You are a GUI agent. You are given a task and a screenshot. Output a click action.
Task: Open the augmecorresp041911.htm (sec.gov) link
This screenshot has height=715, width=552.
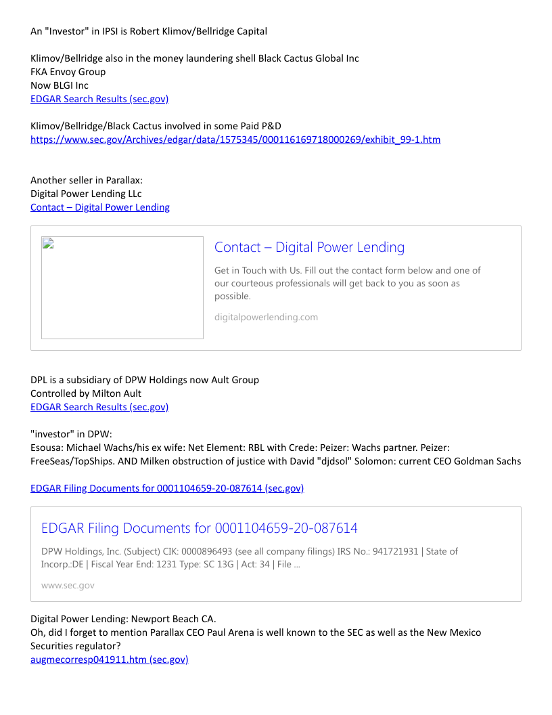[x=110, y=660]
